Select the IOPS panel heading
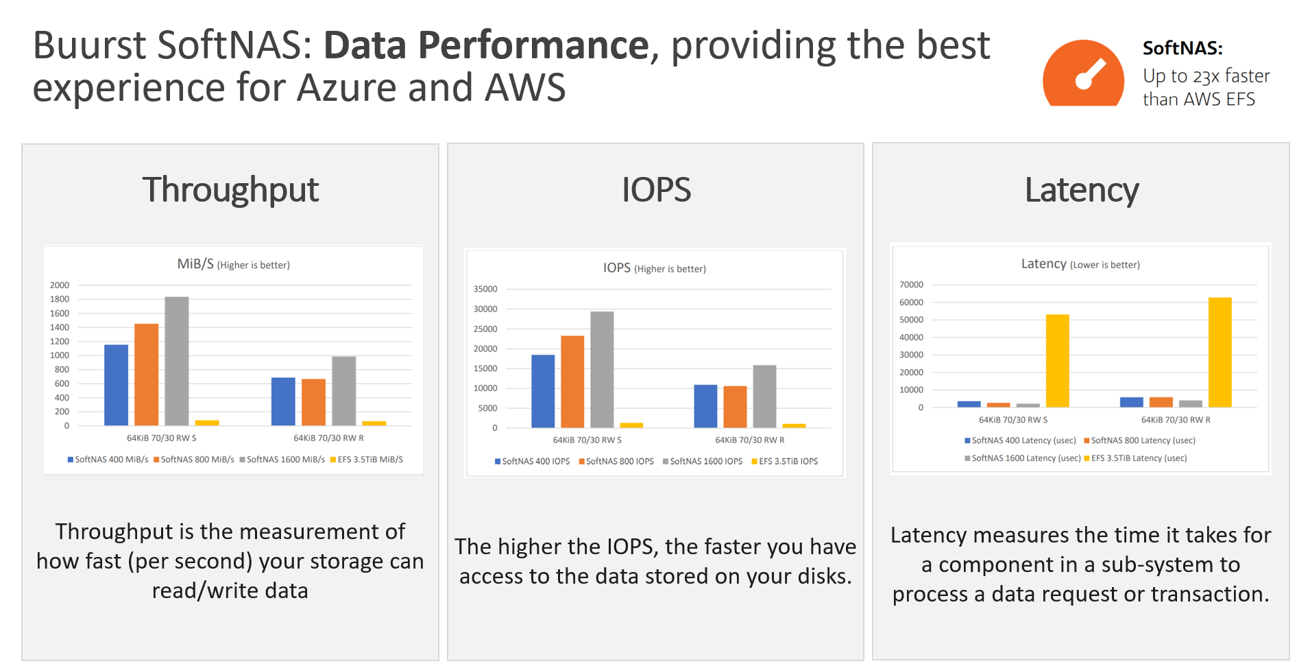 tap(656, 190)
